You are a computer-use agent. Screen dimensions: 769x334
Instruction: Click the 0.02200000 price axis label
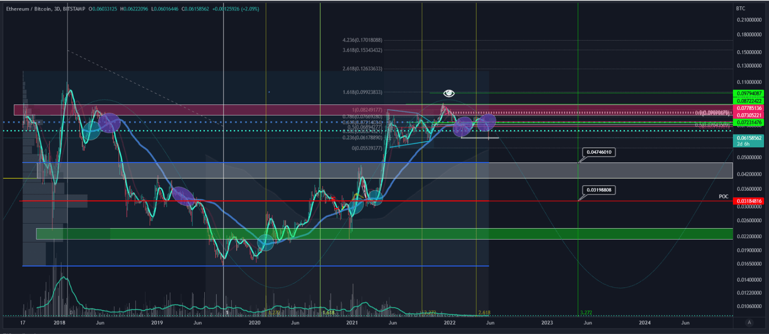[x=749, y=236]
